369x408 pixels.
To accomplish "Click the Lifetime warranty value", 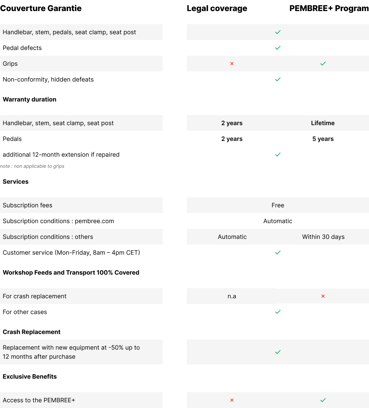I will [x=323, y=123].
